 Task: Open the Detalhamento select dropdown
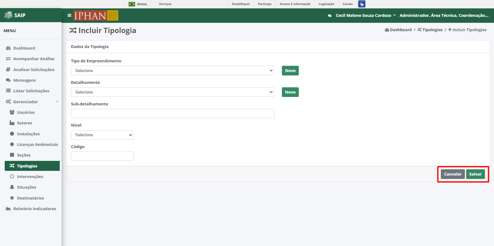pos(173,92)
